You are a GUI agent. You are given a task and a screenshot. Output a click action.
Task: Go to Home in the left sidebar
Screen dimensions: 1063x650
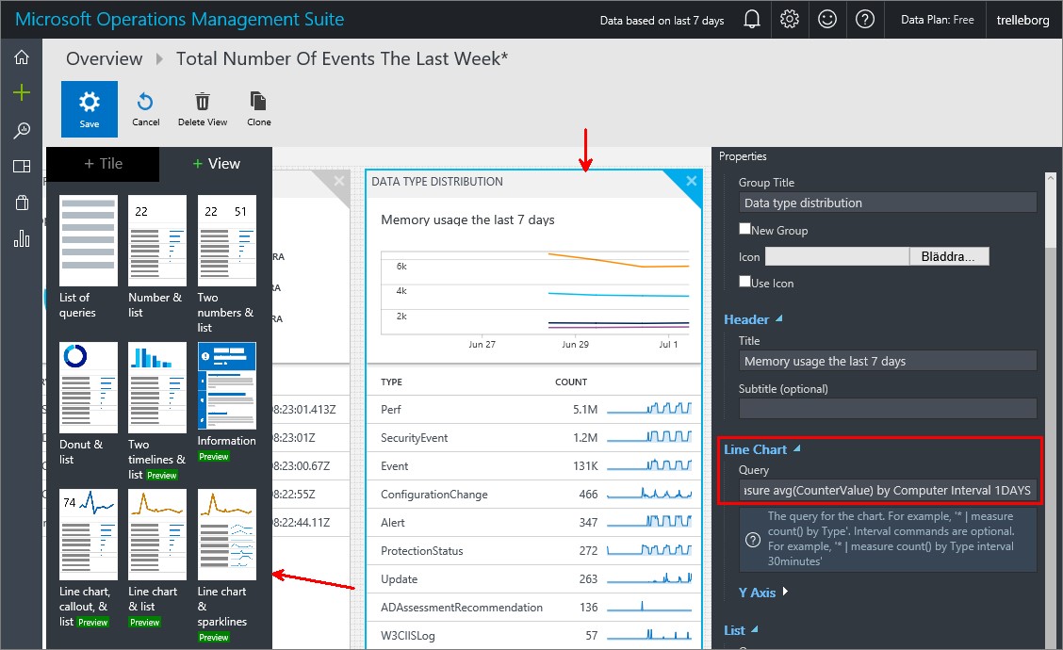coord(22,57)
